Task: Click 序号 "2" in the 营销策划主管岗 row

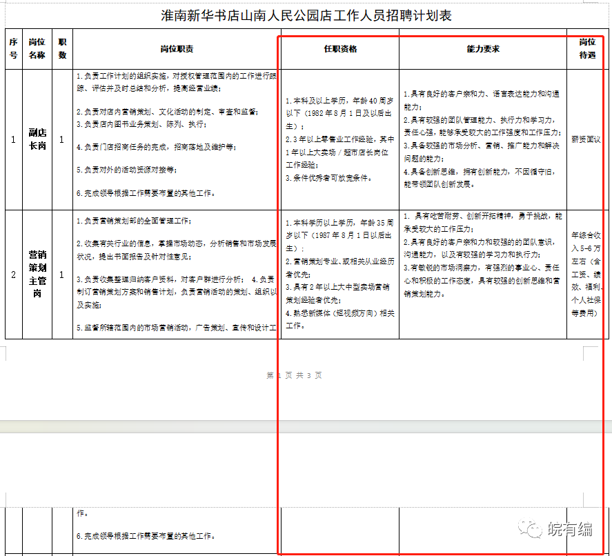Action: click(x=14, y=275)
